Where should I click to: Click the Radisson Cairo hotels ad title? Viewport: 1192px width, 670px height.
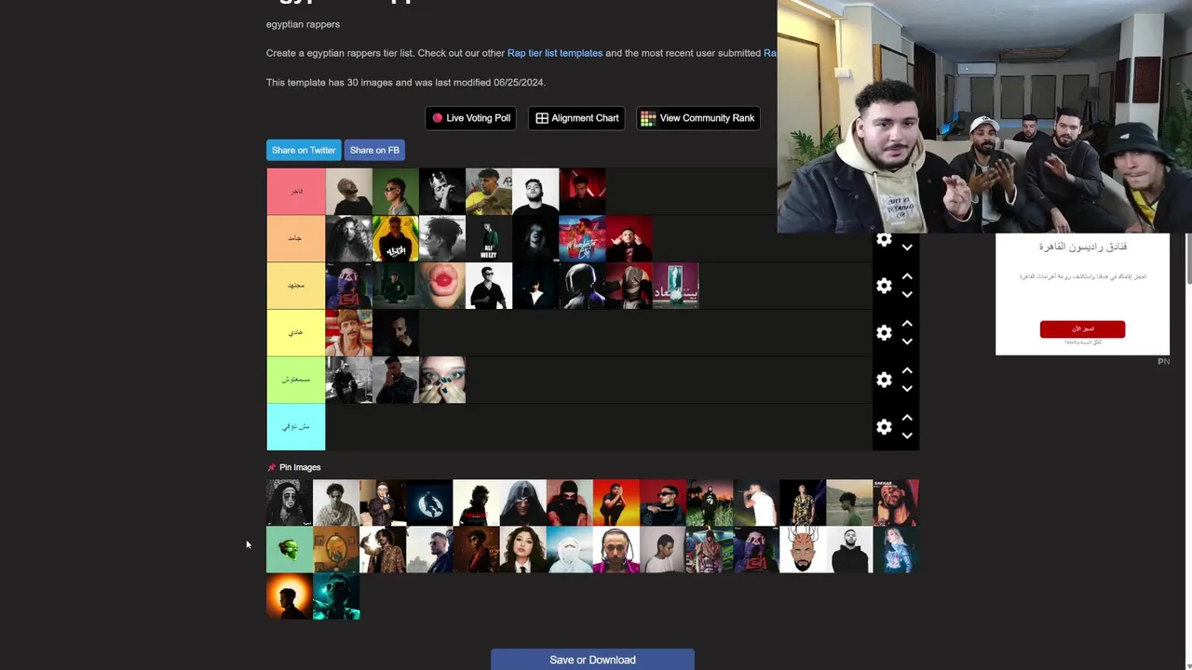point(1082,247)
